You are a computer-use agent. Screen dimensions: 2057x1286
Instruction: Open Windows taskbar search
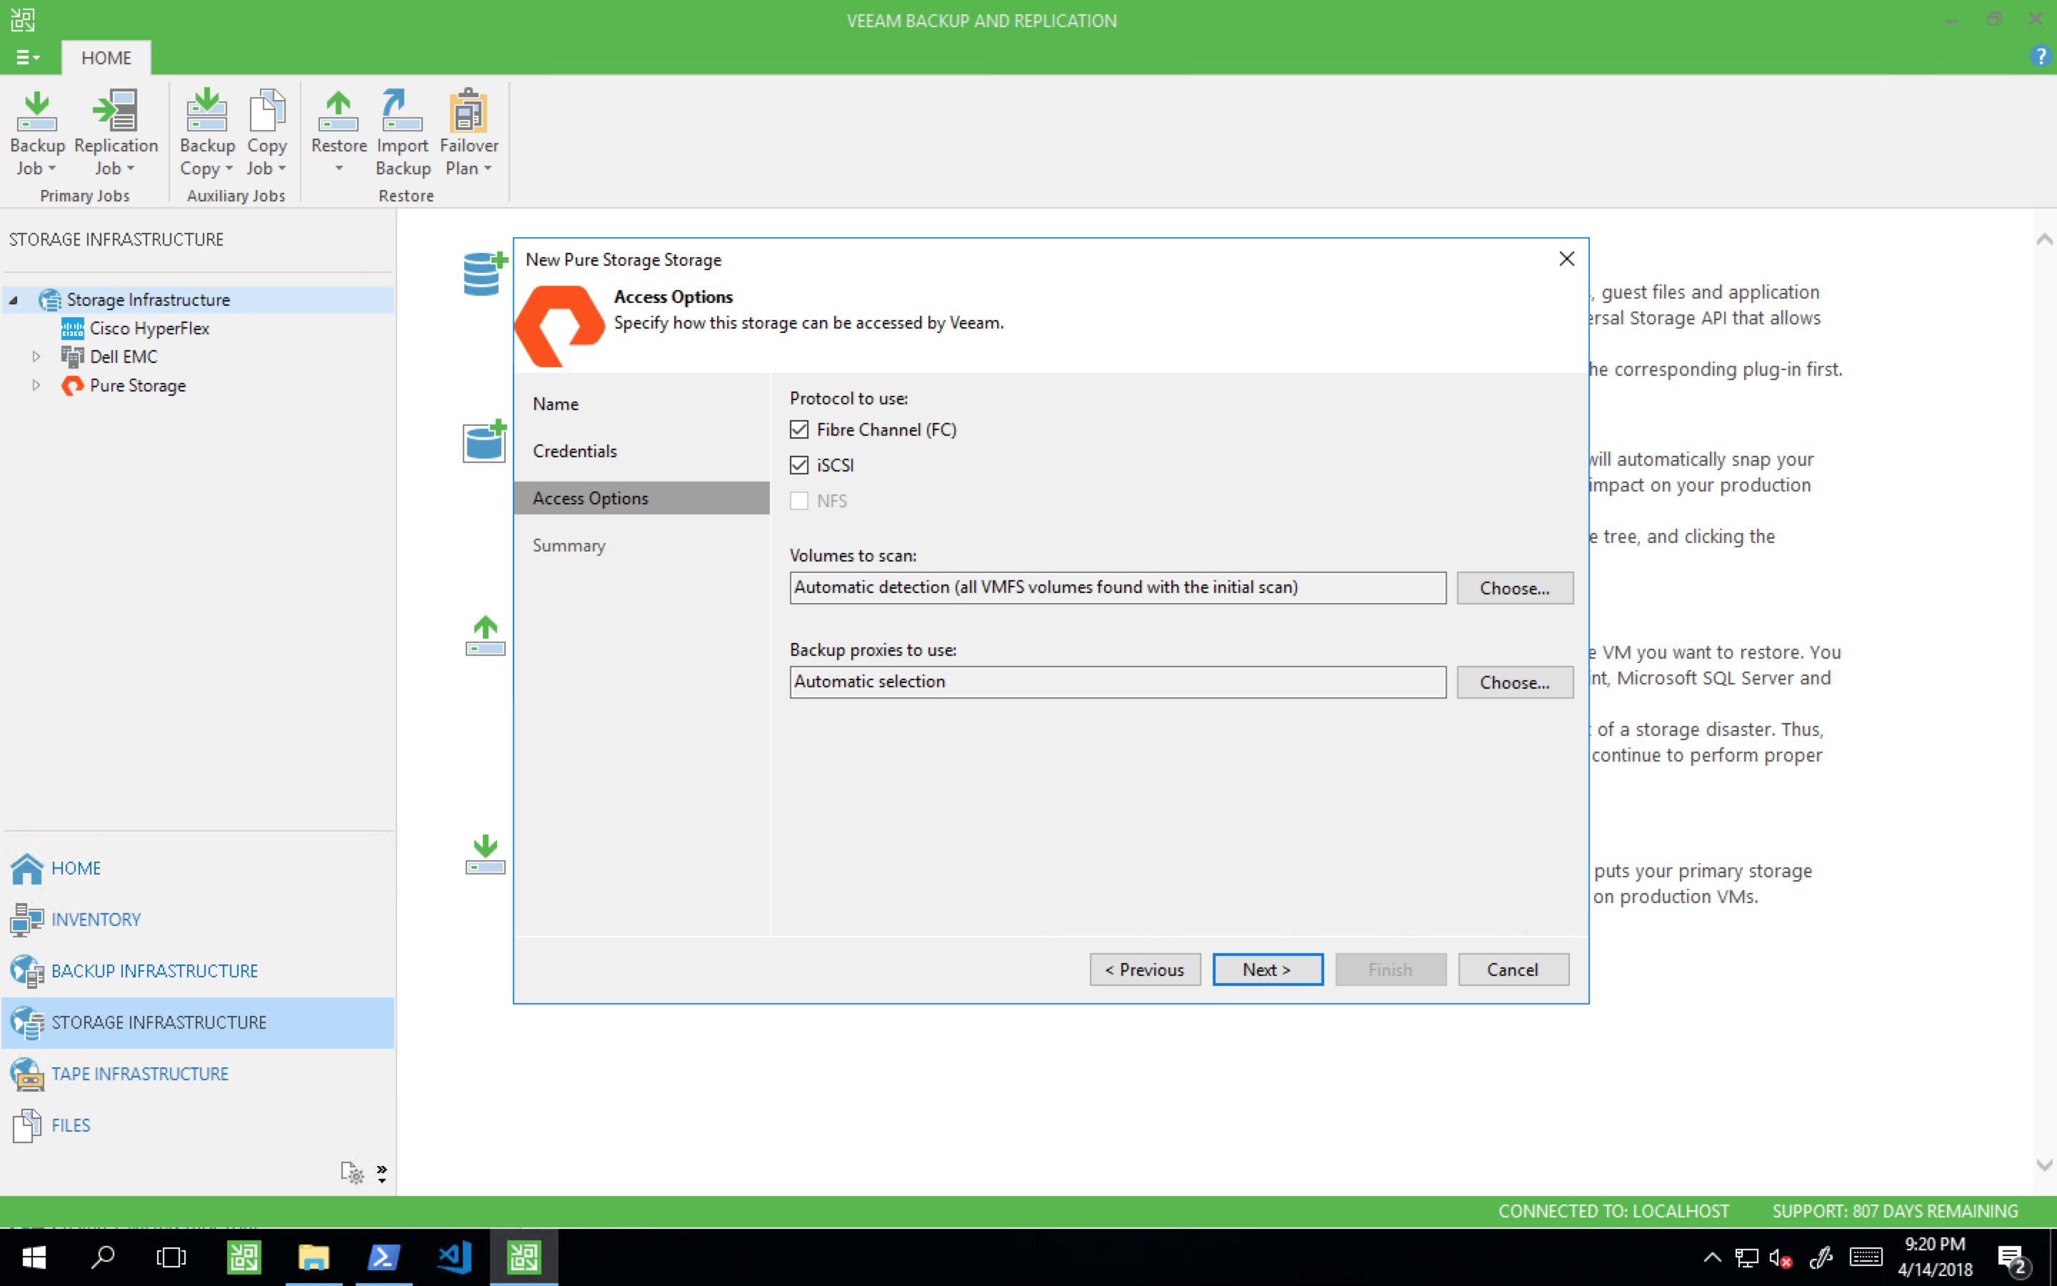(x=102, y=1257)
